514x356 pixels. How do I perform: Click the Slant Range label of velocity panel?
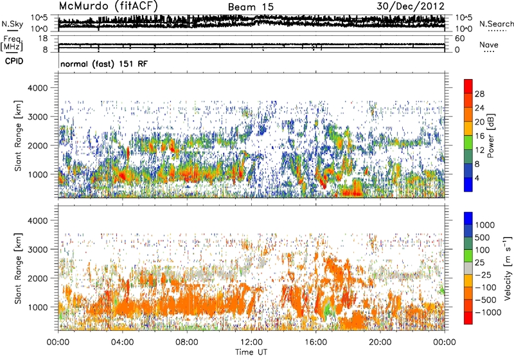(x=18, y=269)
